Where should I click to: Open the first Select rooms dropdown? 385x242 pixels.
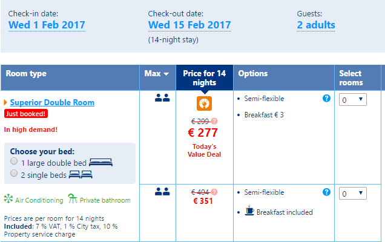352,100
